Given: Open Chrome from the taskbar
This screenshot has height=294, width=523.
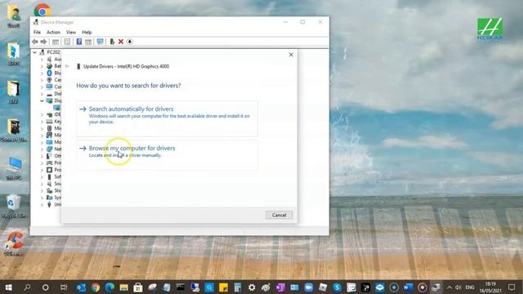Looking at the screenshot, I should coord(96,287).
